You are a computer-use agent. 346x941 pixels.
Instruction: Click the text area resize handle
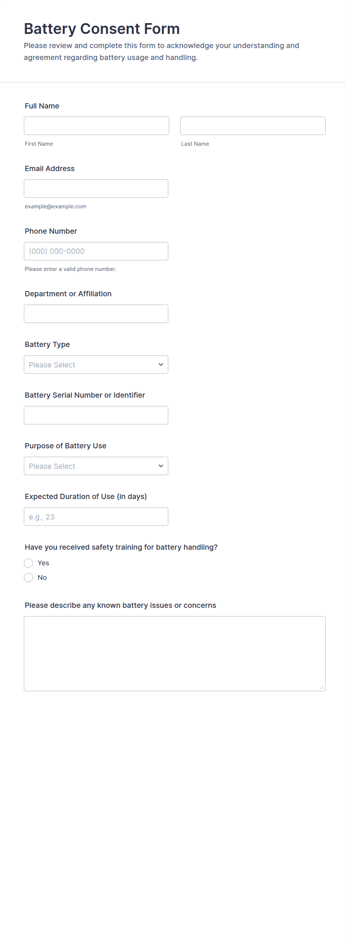pyautogui.click(x=322, y=687)
